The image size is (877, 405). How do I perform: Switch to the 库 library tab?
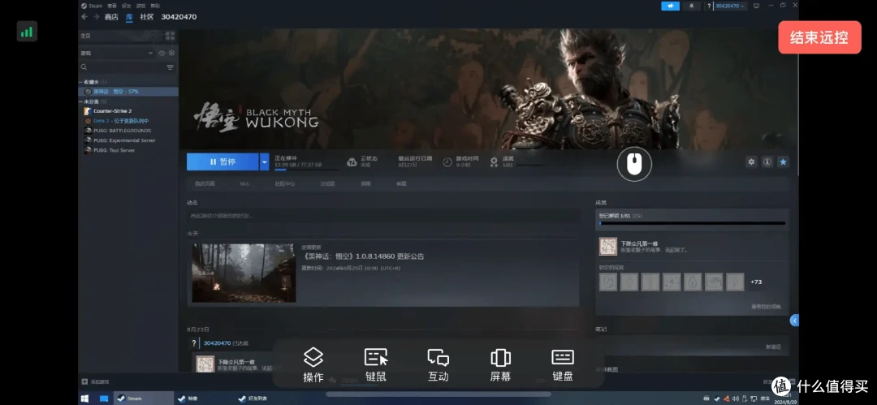pyautogui.click(x=129, y=17)
